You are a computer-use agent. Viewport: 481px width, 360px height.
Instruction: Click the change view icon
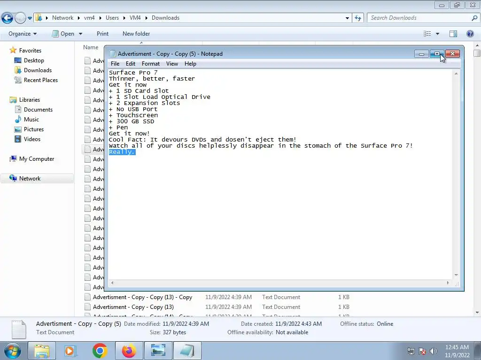pyautogui.click(x=427, y=34)
